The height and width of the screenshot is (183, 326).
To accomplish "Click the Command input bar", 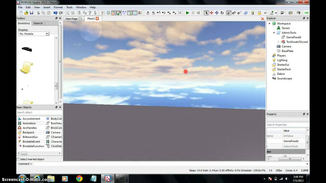I will click(x=169, y=164).
